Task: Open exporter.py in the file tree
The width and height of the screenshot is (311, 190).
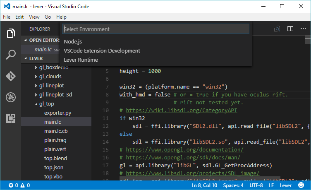Action: pos(57,113)
